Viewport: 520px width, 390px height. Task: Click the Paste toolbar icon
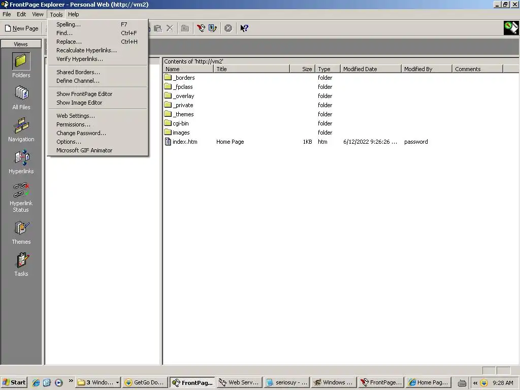click(x=158, y=28)
